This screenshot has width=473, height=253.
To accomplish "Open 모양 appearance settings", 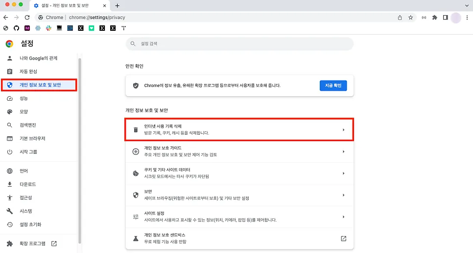I will pos(39,112).
